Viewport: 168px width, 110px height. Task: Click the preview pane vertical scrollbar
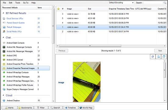(x=165, y=70)
